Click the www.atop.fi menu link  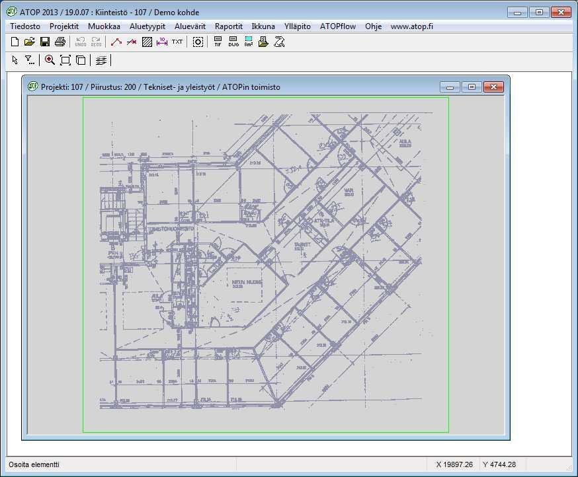coord(412,26)
